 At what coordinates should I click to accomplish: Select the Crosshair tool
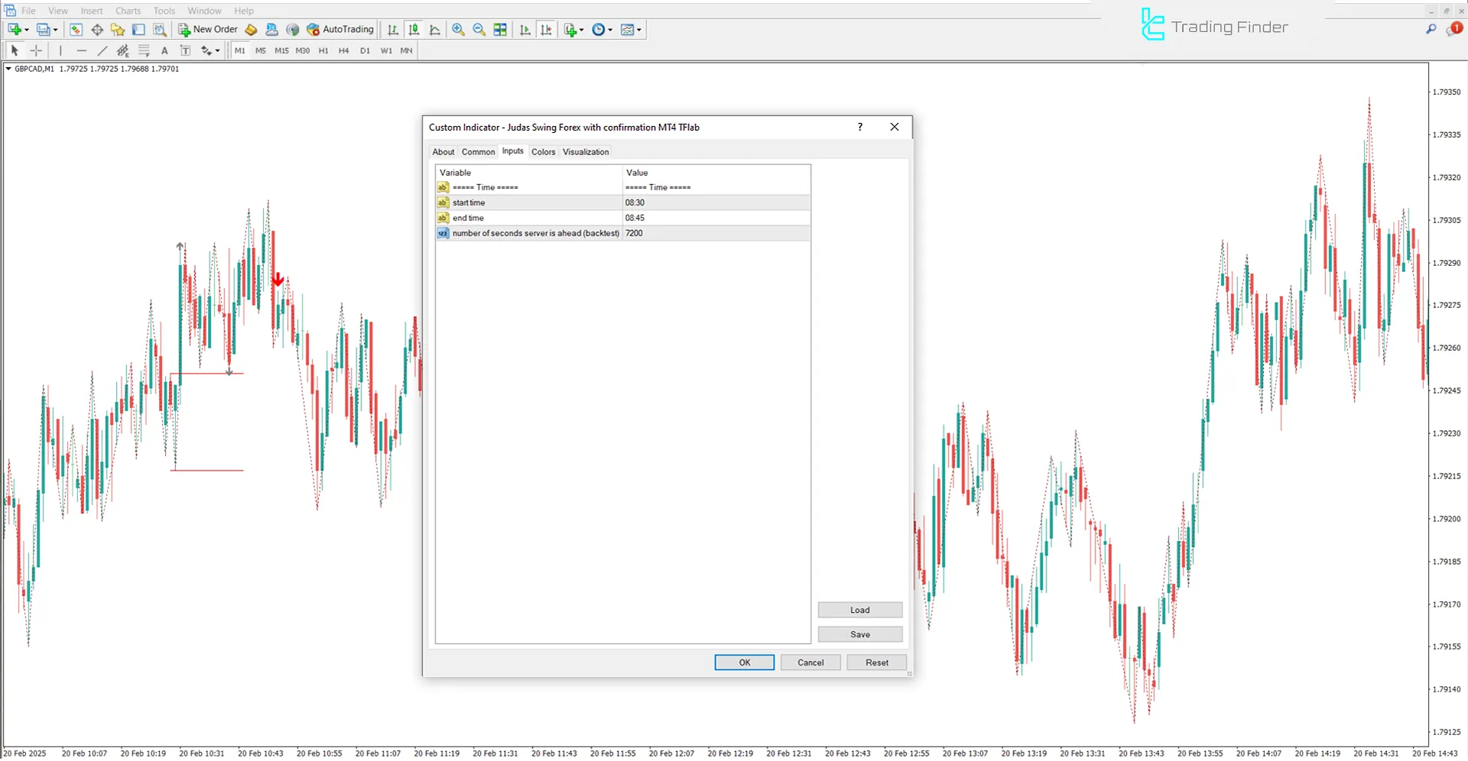[36, 50]
